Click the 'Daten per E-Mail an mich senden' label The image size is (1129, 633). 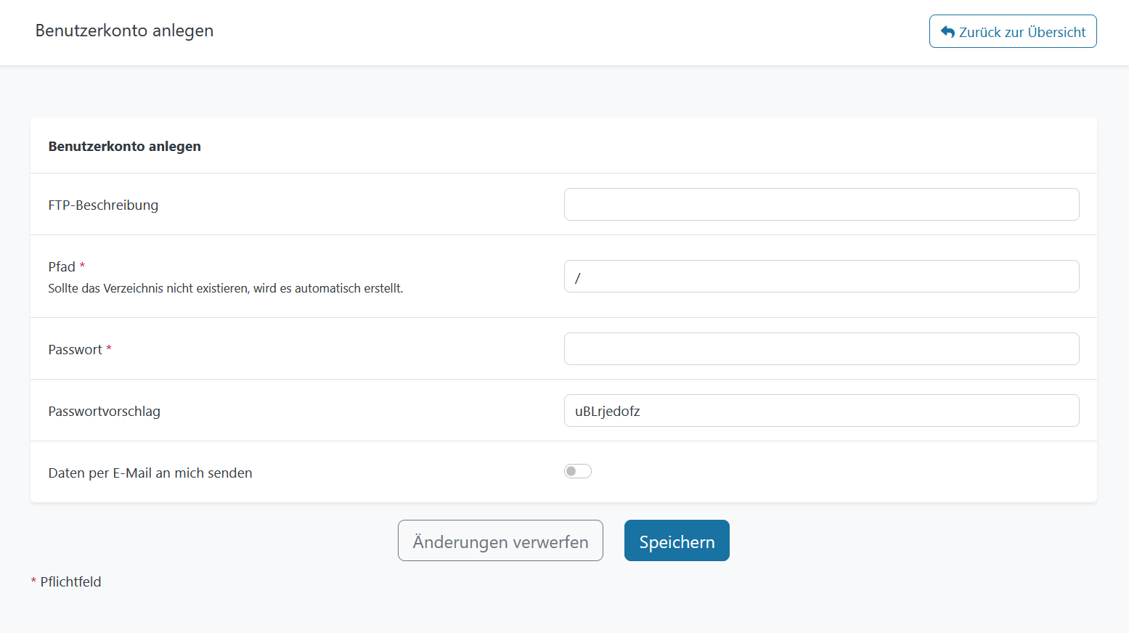pyautogui.click(x=150, y=473)
